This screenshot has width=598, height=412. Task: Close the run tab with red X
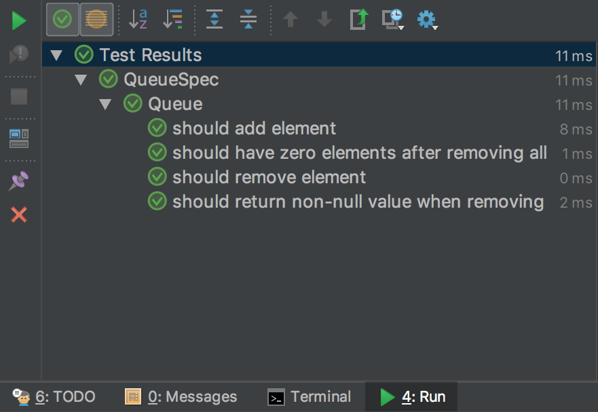[x=19, y=215]
